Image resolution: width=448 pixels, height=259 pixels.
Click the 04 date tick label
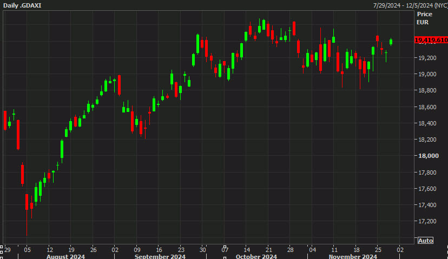(313, 250)
